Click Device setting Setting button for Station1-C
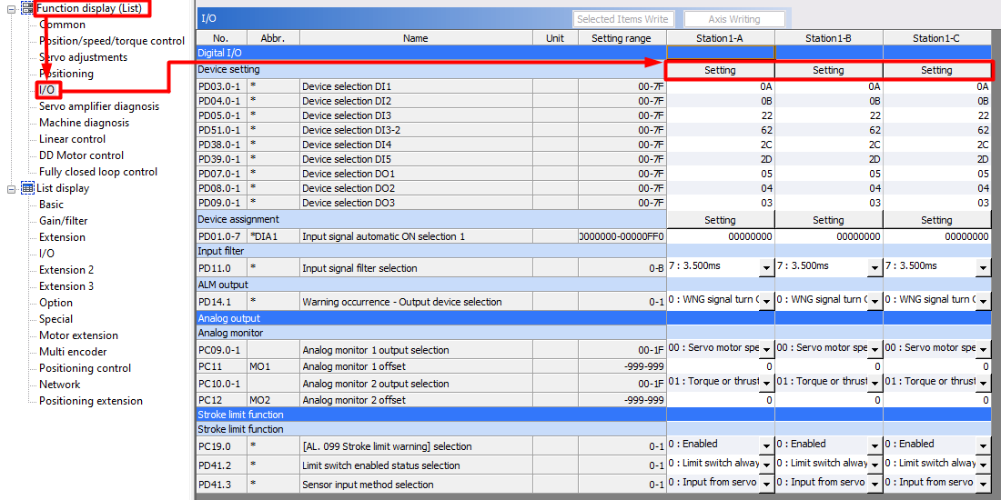 click(x=937, y=70)
